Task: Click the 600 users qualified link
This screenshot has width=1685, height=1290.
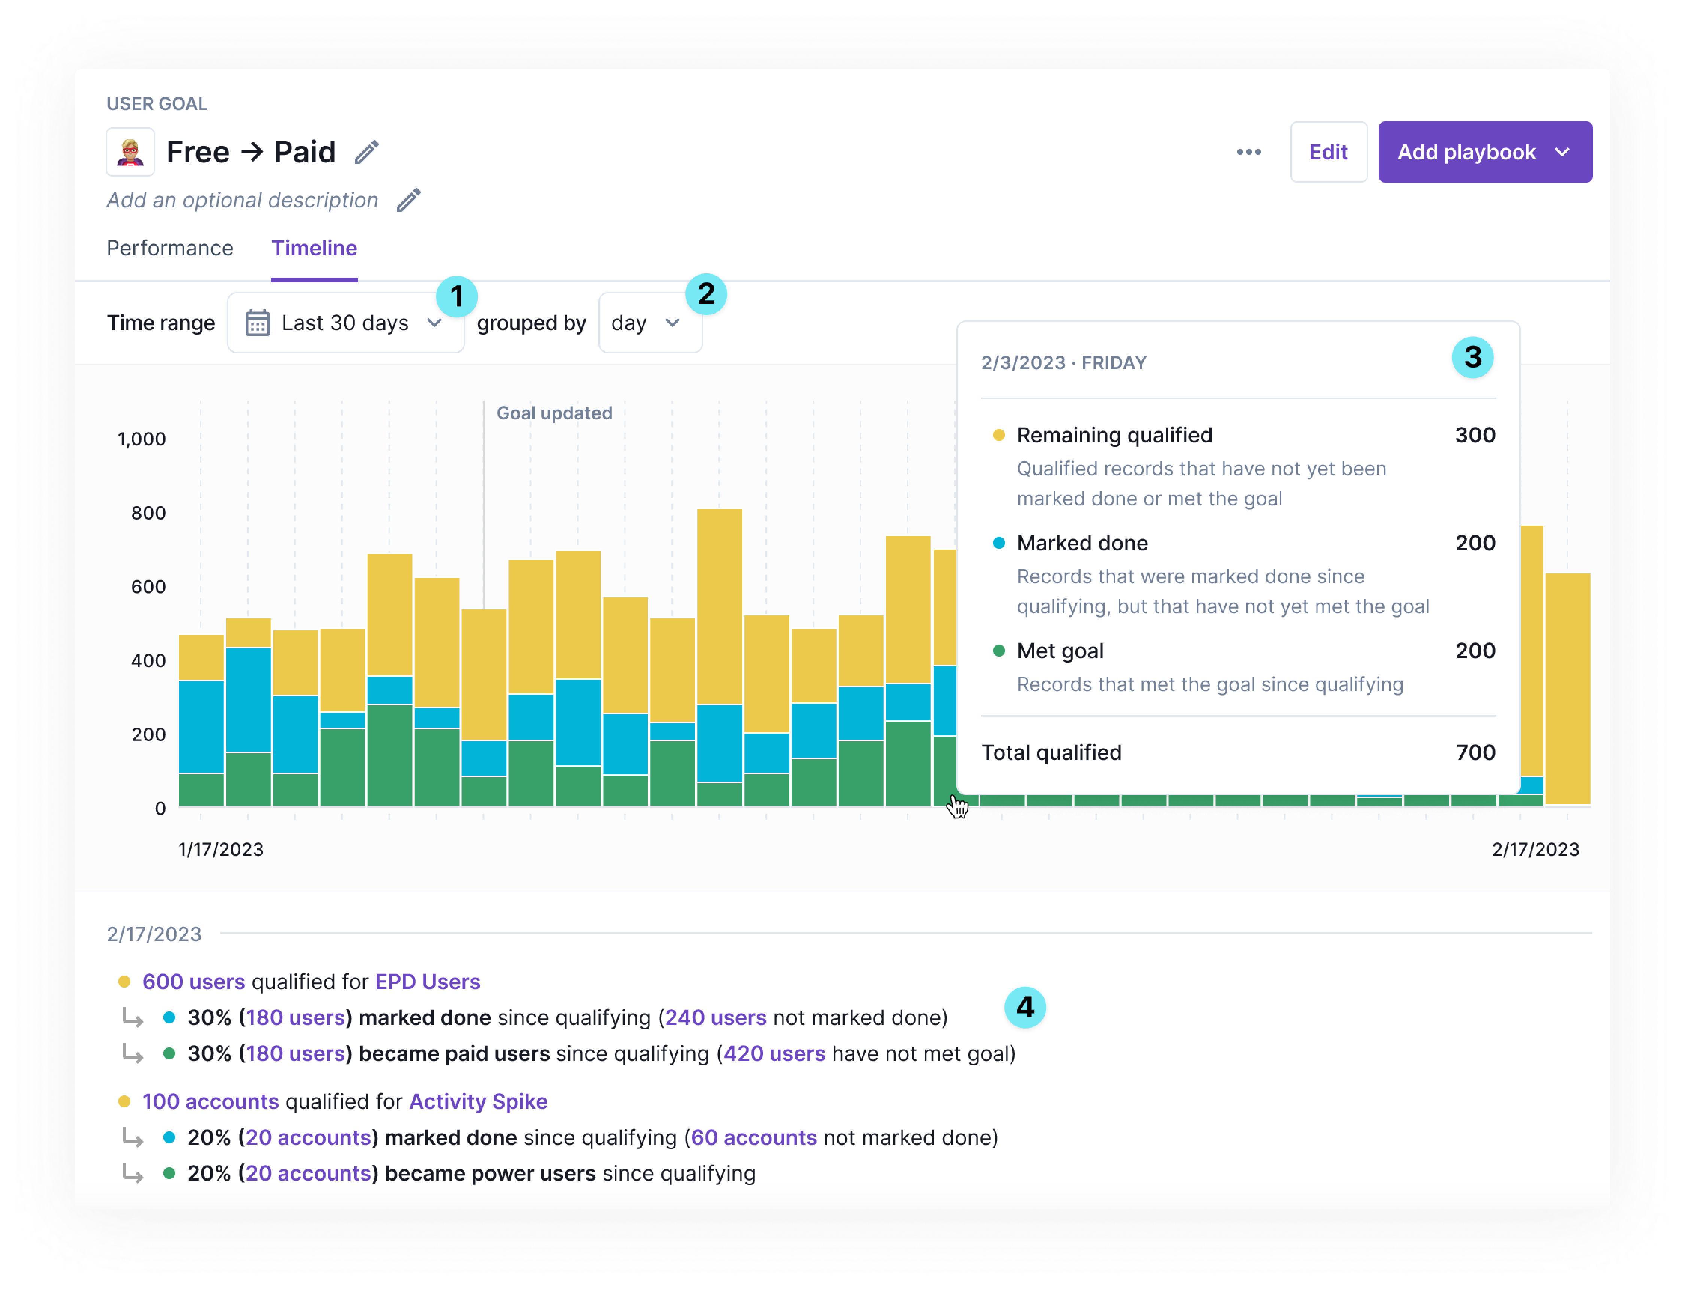Action: click(194, 981)
